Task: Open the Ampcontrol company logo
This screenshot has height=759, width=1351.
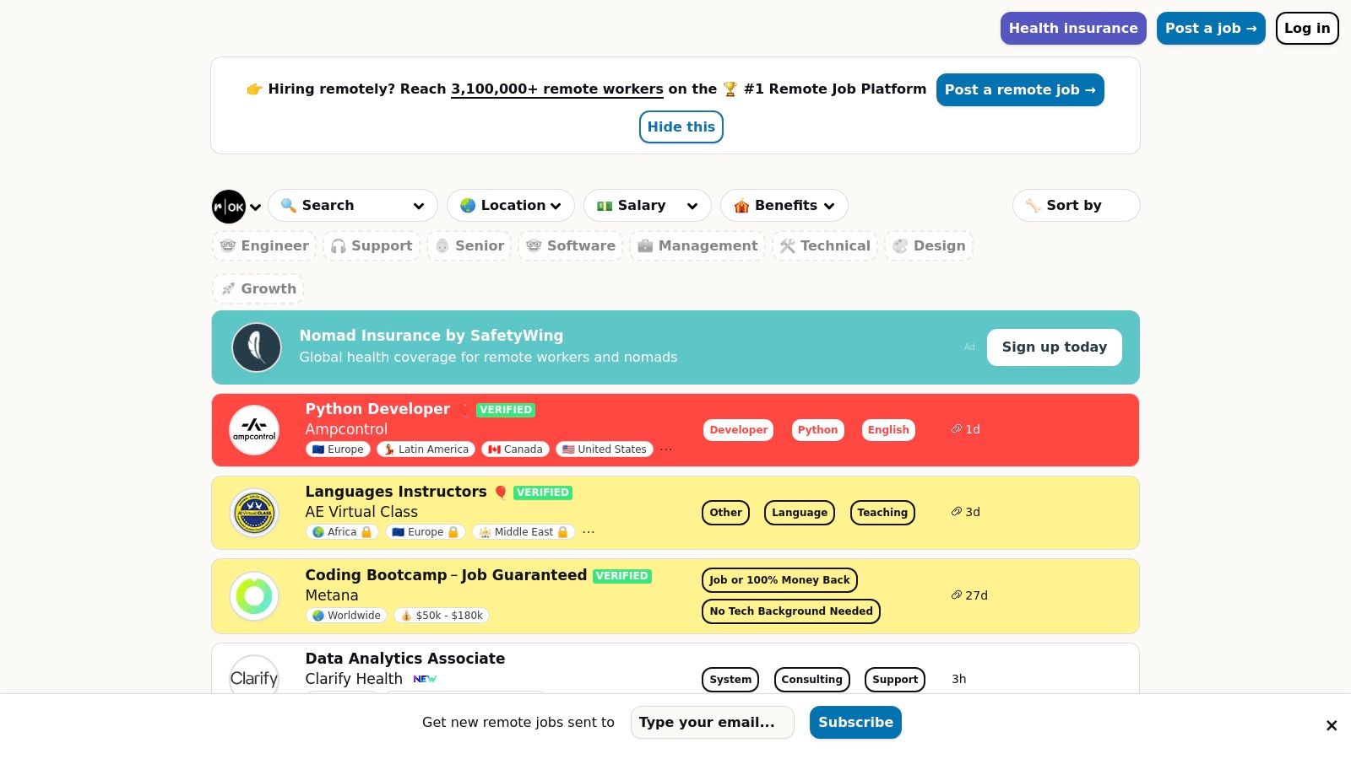Action: pyautogui.click(x=254, y=430)
